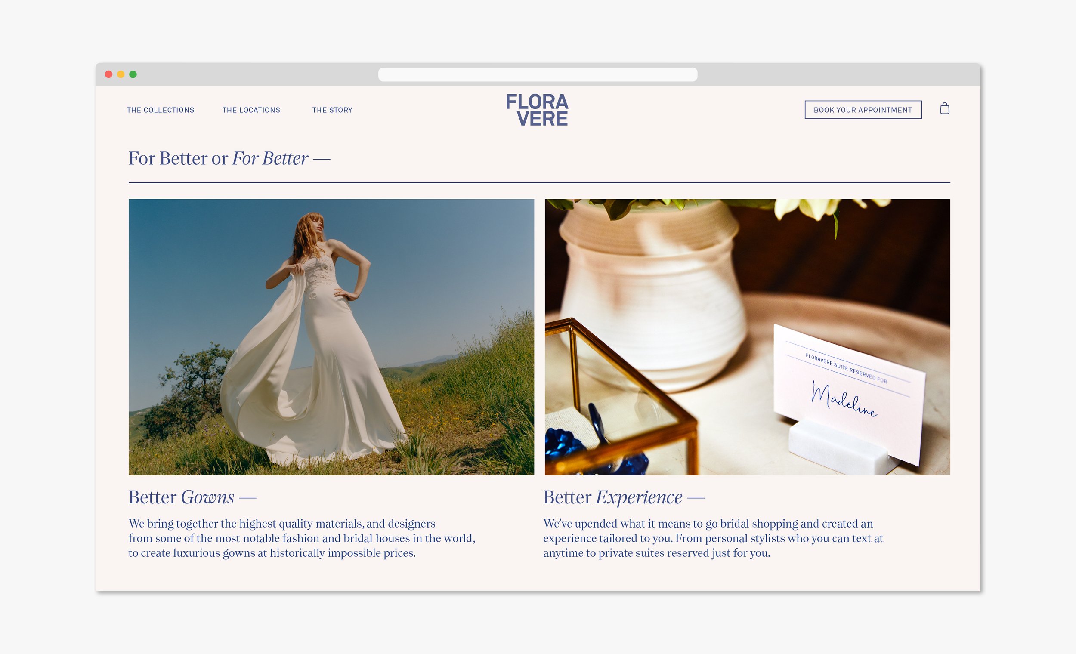Open The Locations menu item
Viewport: 1076px width, 654px height.
coord(251,110)
